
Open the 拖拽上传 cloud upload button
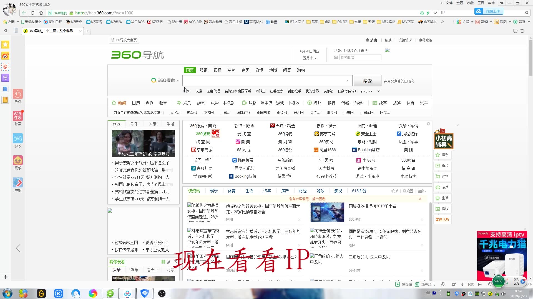pos(489,11)
